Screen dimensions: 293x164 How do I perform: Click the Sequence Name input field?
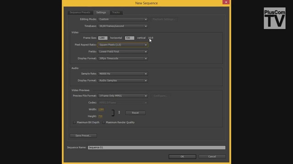(x=157, y=148)
